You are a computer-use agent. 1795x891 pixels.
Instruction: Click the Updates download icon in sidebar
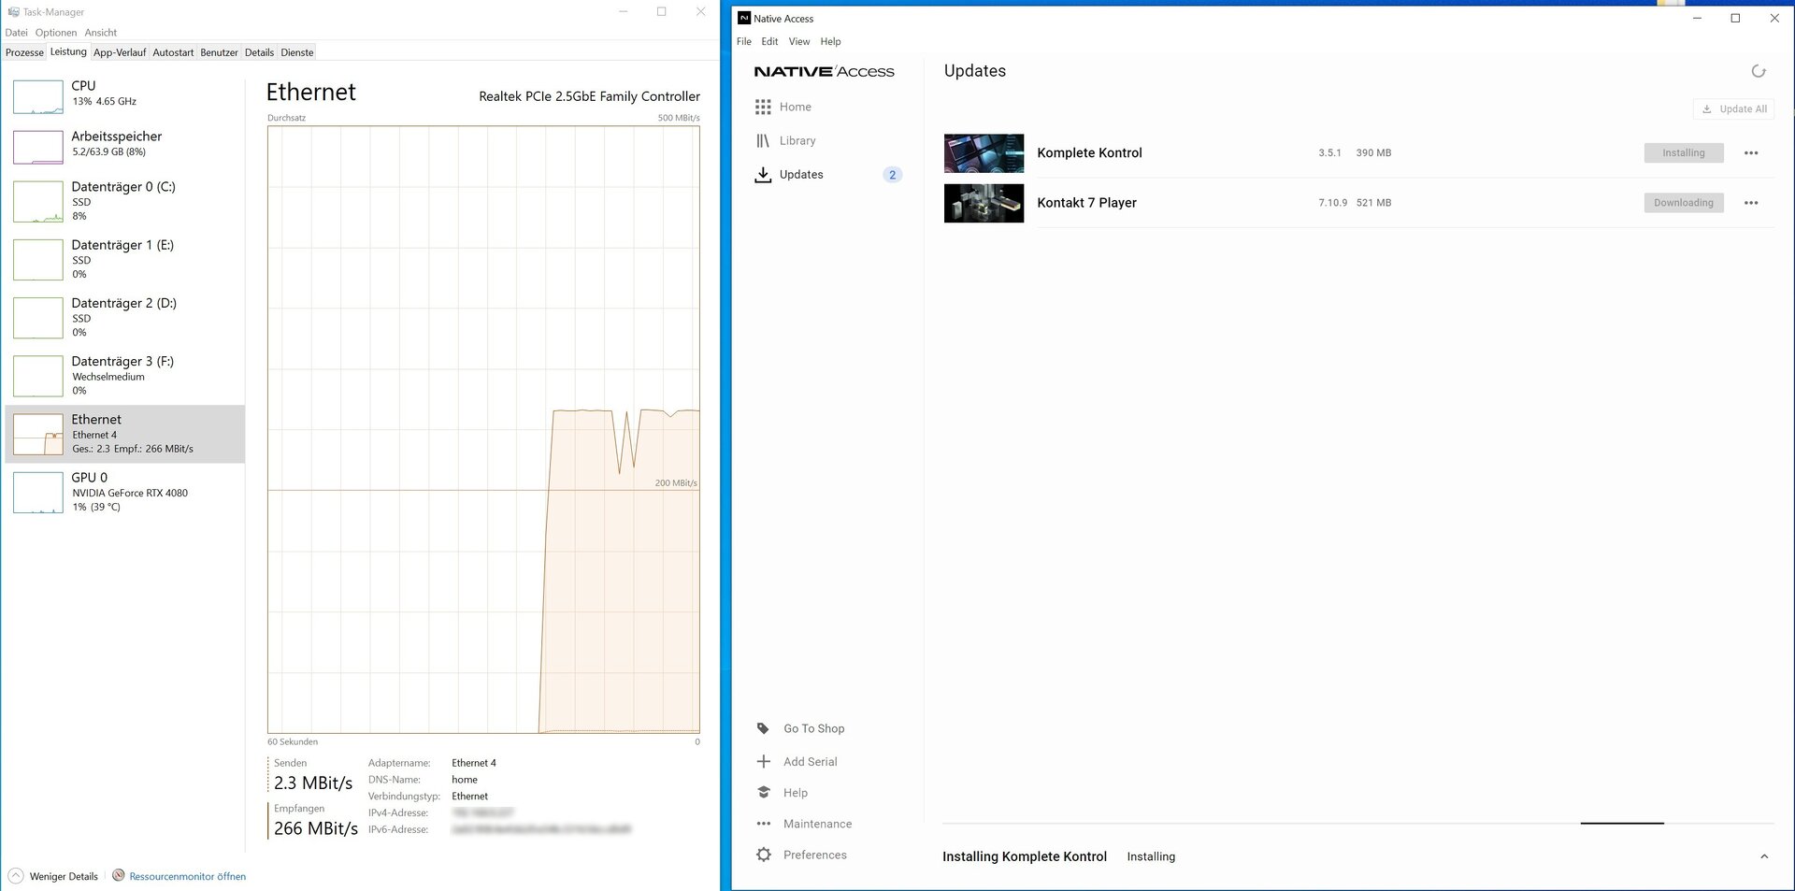[x=763, y=175]
